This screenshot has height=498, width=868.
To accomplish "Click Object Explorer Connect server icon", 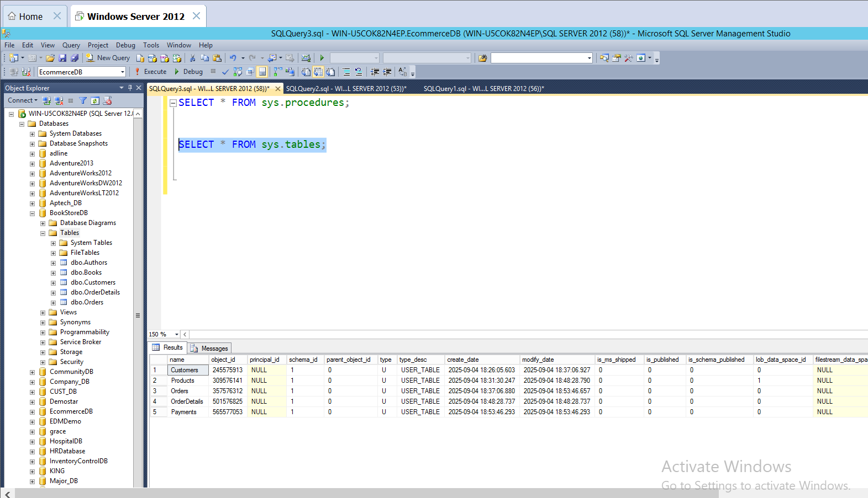I will (46, 100).
